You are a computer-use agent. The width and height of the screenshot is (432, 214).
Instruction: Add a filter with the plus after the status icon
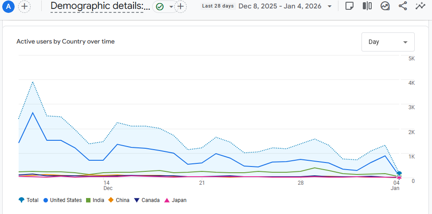(x=181, y=6)
